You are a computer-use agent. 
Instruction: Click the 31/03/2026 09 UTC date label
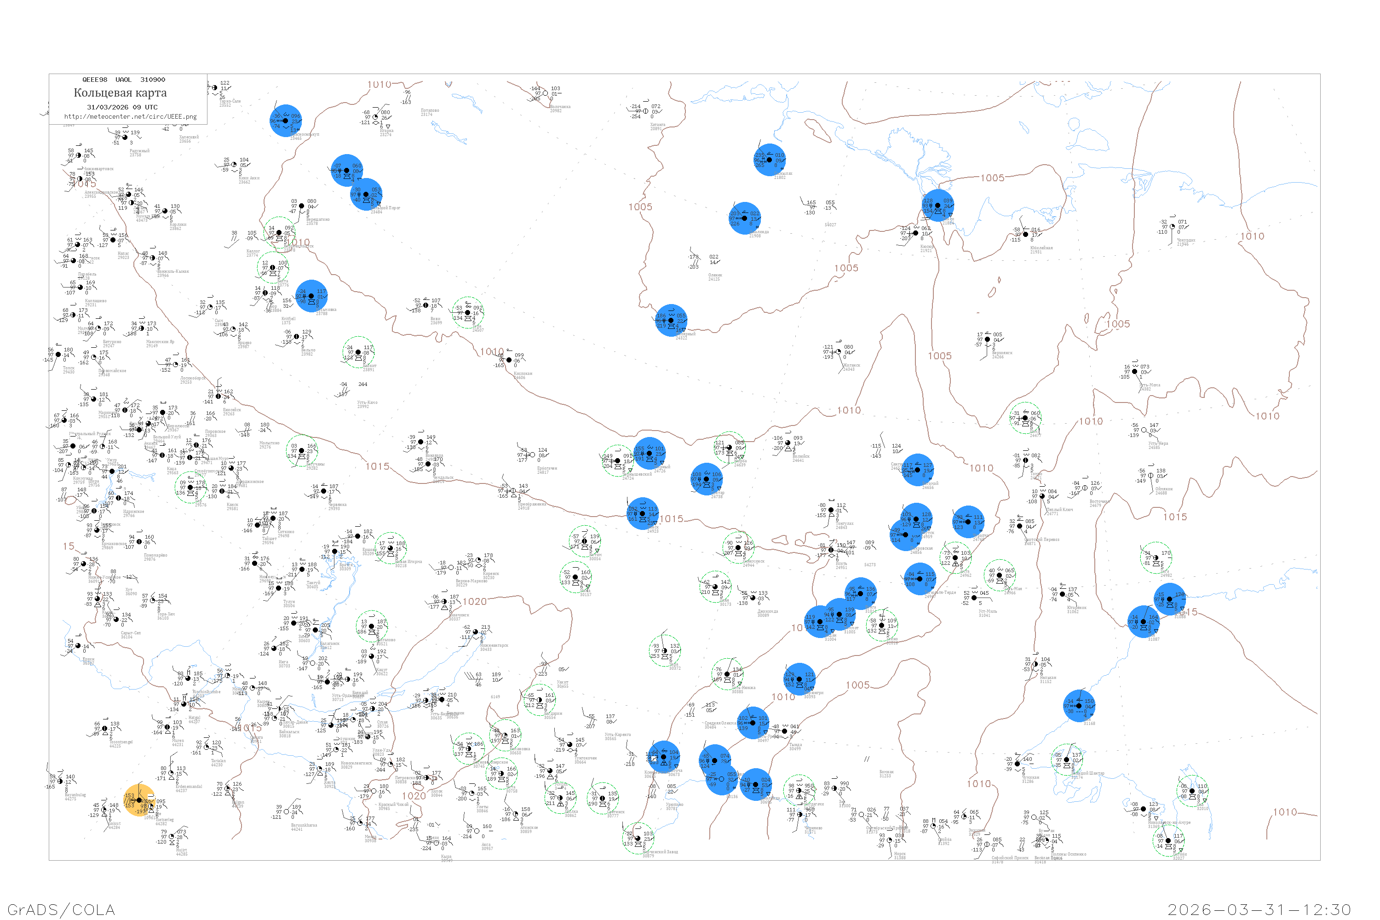(x=122, y=107)
